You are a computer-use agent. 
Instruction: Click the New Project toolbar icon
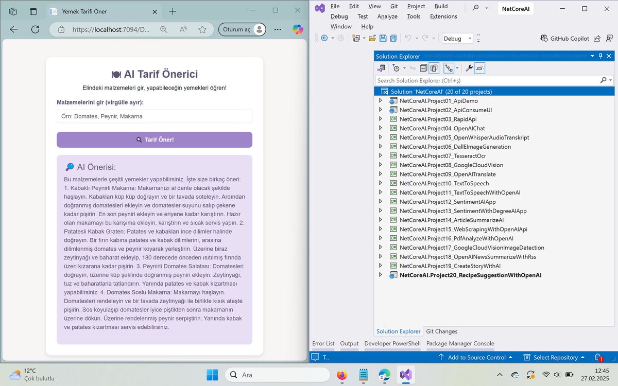pos(356,38)
